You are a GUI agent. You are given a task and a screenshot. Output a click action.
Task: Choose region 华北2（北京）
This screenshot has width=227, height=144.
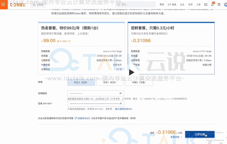tap(81, 82)
